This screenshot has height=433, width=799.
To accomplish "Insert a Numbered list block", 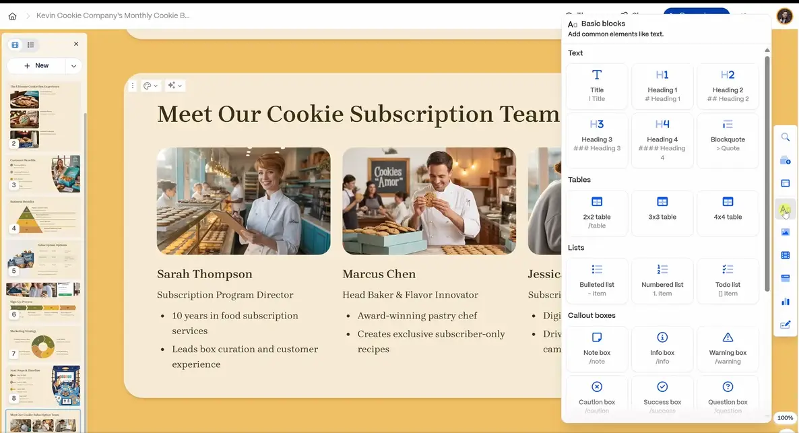I will coord(662,281).
